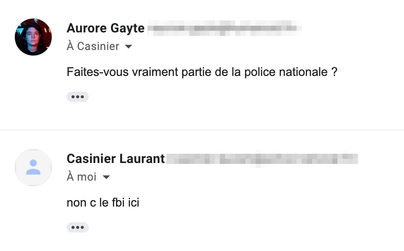Click the words police nationale

pyautogui.click(x=286, y=72)
